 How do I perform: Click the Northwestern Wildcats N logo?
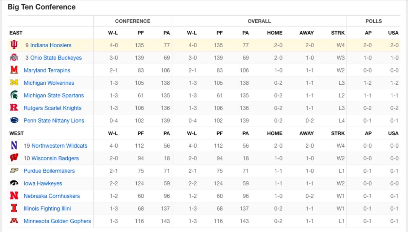[14, 146]
